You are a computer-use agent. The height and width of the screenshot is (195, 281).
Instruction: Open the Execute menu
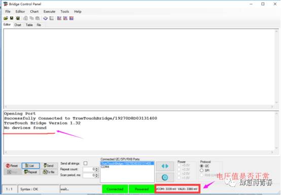click(x=49, y=12)
